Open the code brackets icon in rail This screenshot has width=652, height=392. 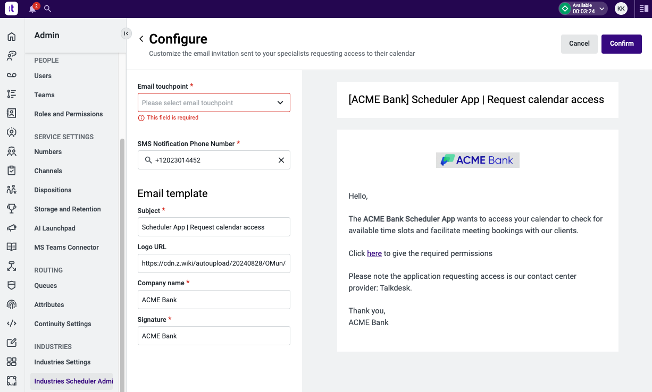(11, 323)
